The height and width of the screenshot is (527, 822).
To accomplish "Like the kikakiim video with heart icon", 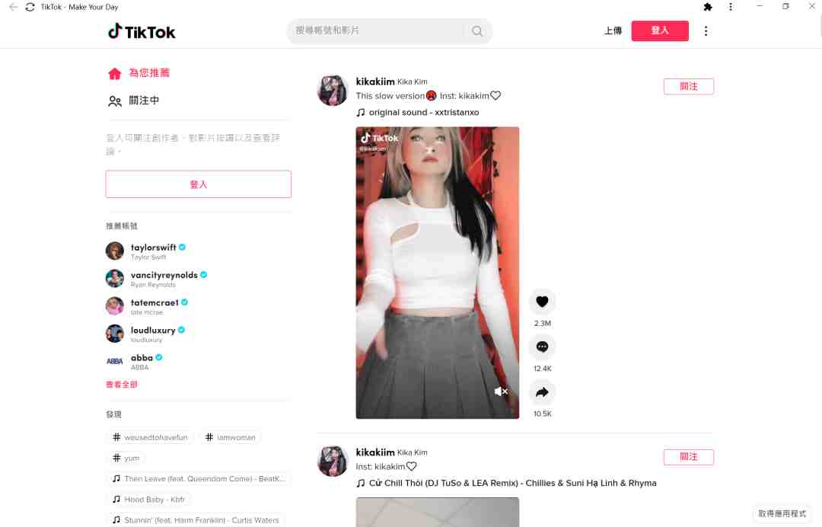I will tap(542, 302).
